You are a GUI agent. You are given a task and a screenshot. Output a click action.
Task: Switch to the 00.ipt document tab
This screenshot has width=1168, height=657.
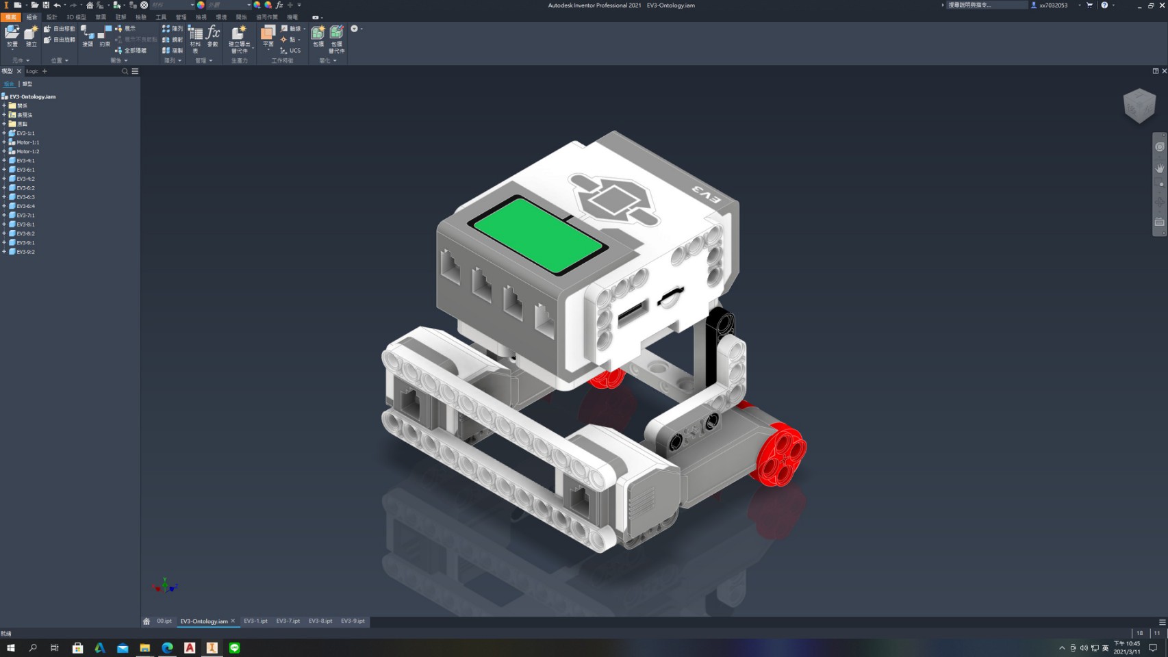(164, 621)
